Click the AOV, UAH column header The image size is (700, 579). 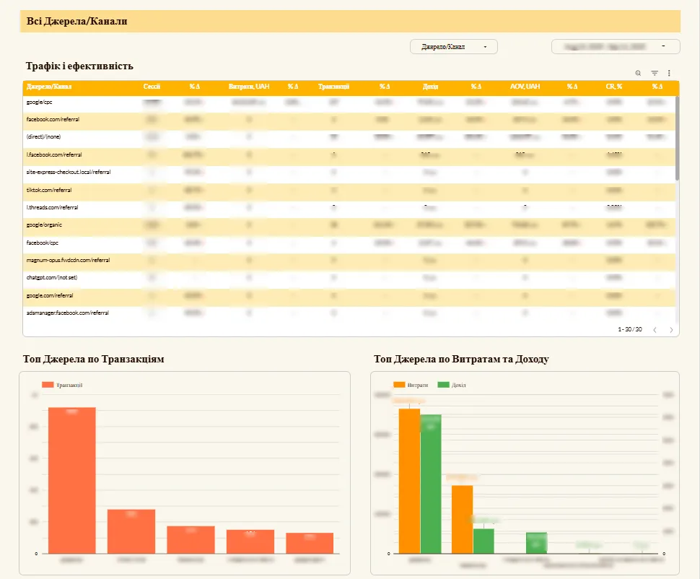(525, 87)
